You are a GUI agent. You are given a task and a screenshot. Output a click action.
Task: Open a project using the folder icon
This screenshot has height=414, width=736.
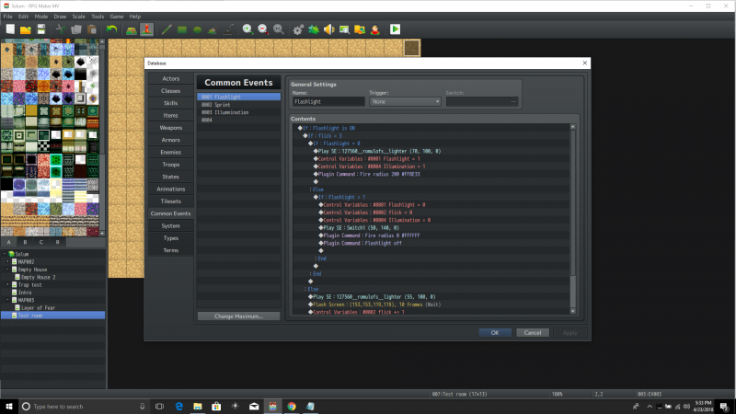26,29
